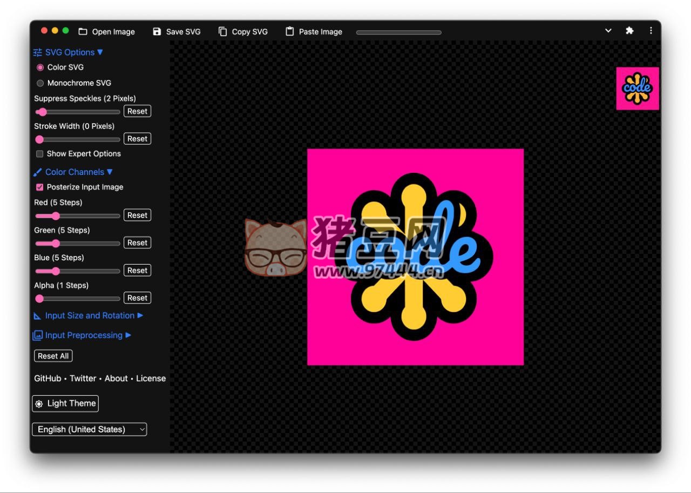The height and width of the screenshot is (493, 691).
Task: Switch to Light Theme
Action: pos(65,403)
